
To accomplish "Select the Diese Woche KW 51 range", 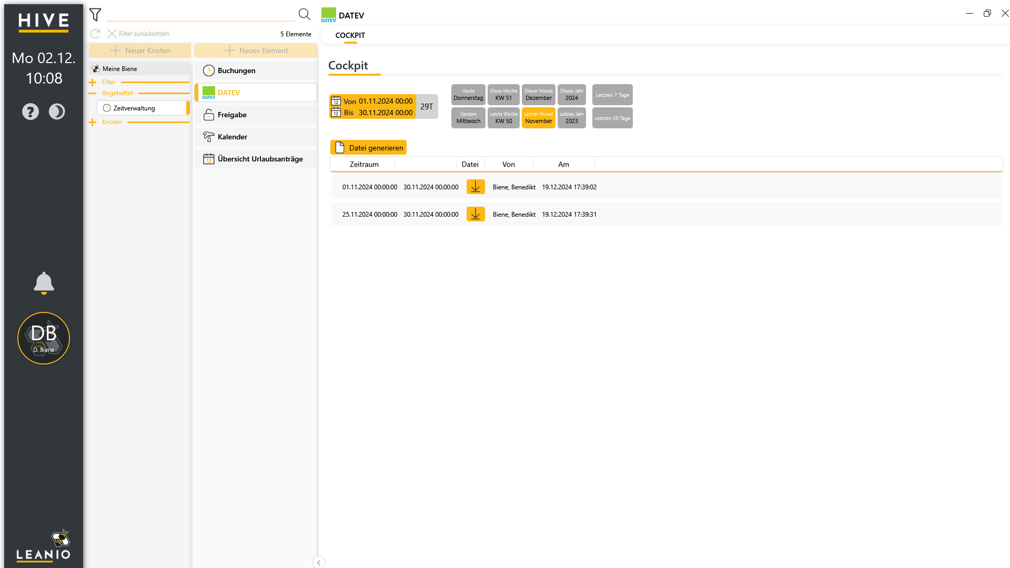I will (x=503, y=95).
